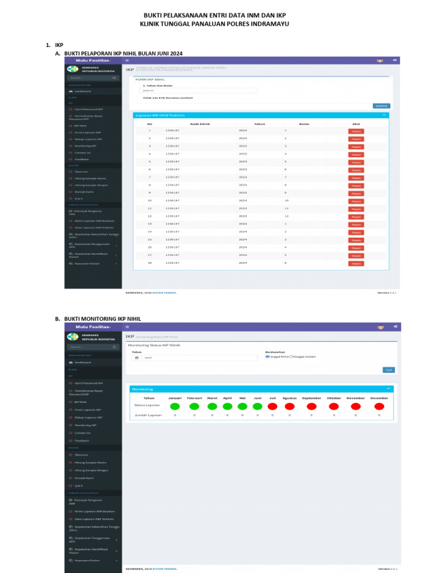430x573 pixels.
Task: Click the Cari button
Action: pos(389,370)
